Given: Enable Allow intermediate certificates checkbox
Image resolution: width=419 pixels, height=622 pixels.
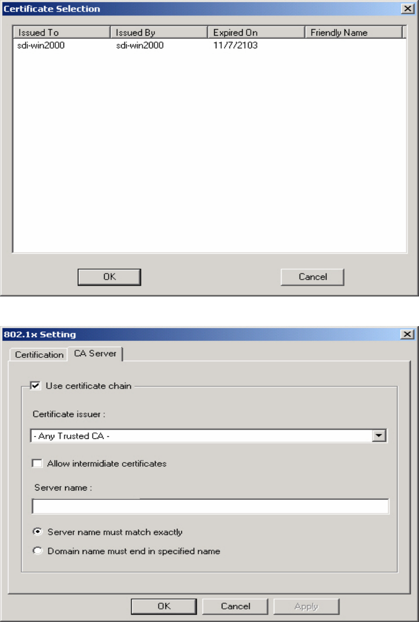Looking at the screenshot, I should [x=37, y=463].
